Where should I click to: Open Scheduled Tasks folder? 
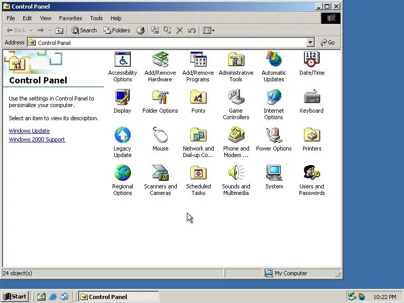pyautogui.click(x=198, y=180)
